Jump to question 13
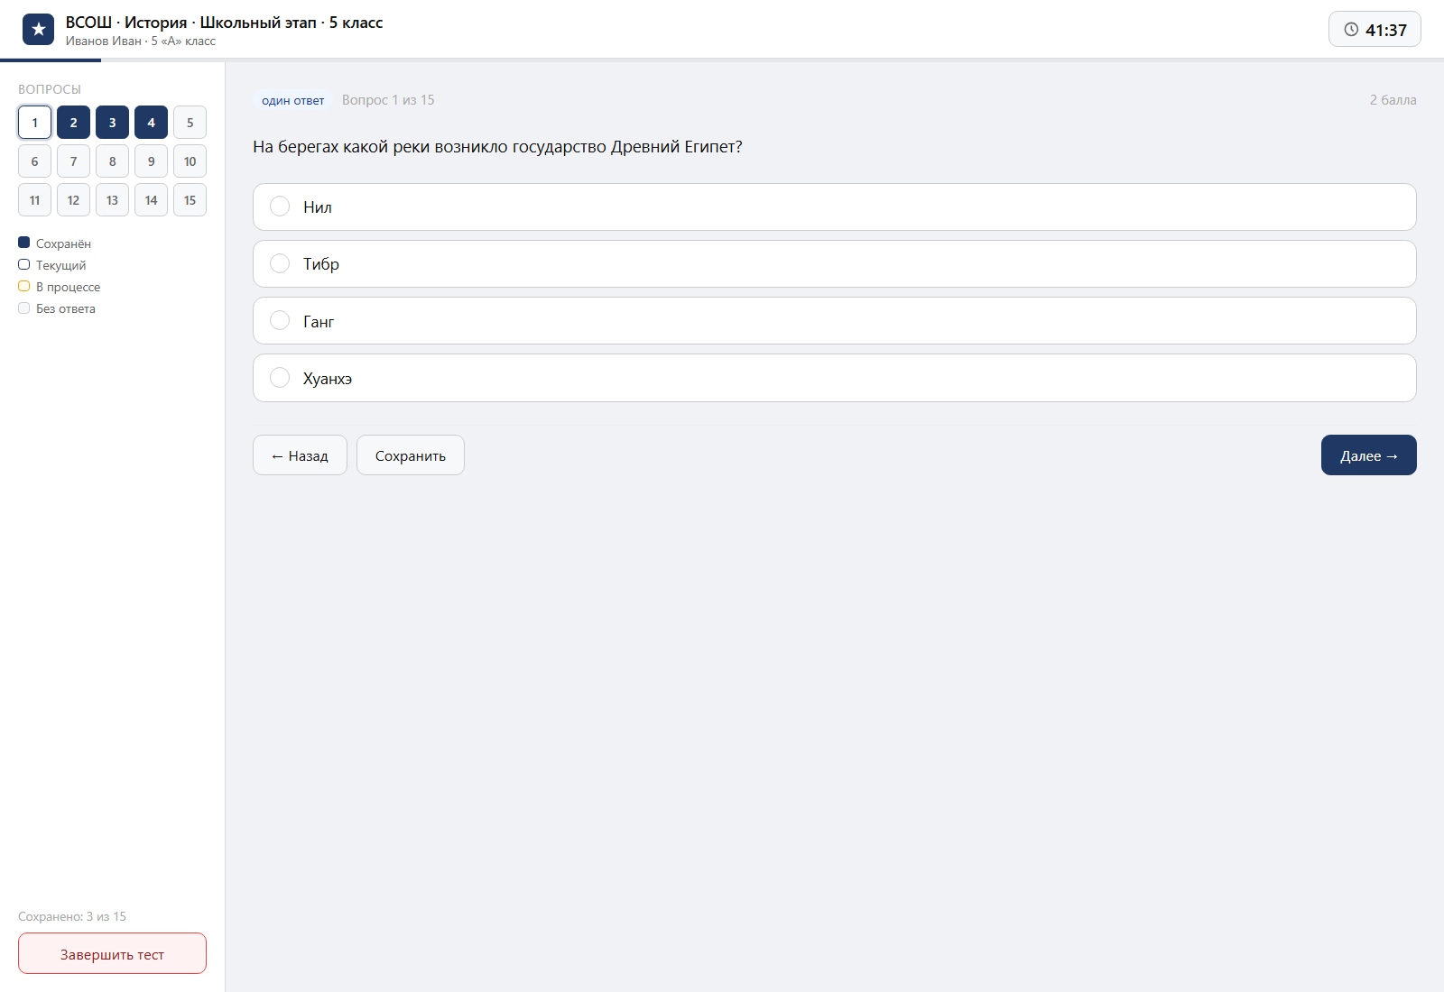1444x992 pixels. (112, 200)
